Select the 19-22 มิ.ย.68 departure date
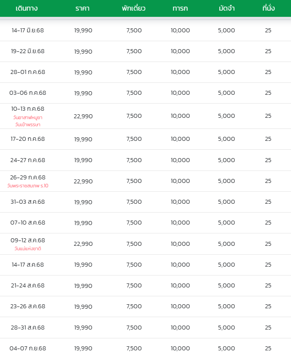The height and width of the screenshot is (353, 291). (27, 51)
